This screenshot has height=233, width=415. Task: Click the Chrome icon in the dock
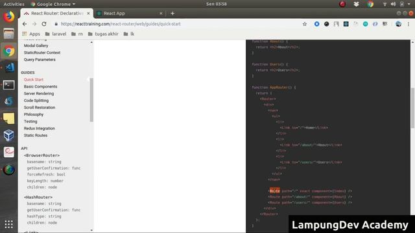[x=8, y=51]
